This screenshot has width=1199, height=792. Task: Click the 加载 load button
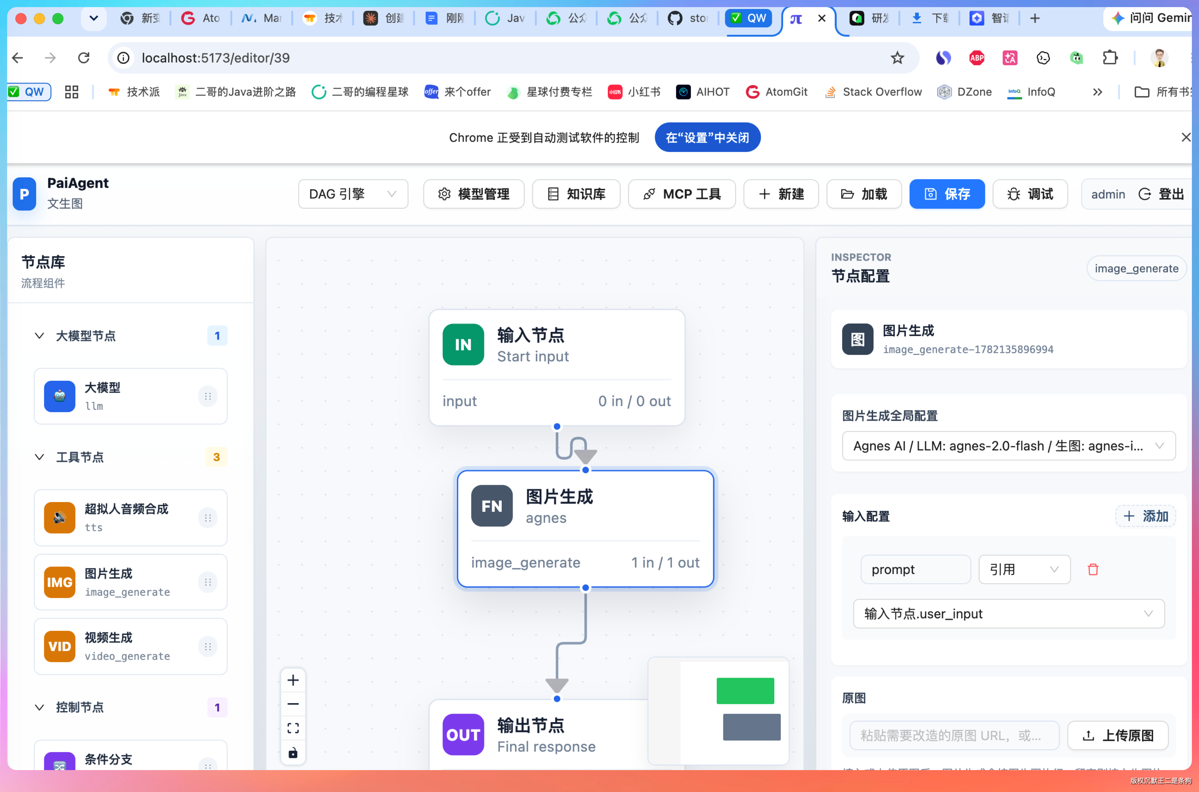[x=864, y=194]
